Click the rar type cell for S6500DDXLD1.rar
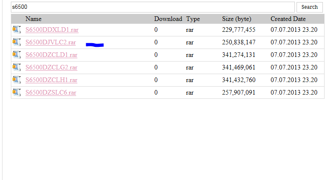Image resolution: width=330 pixels, height=180 pixels. pos(189,30)
